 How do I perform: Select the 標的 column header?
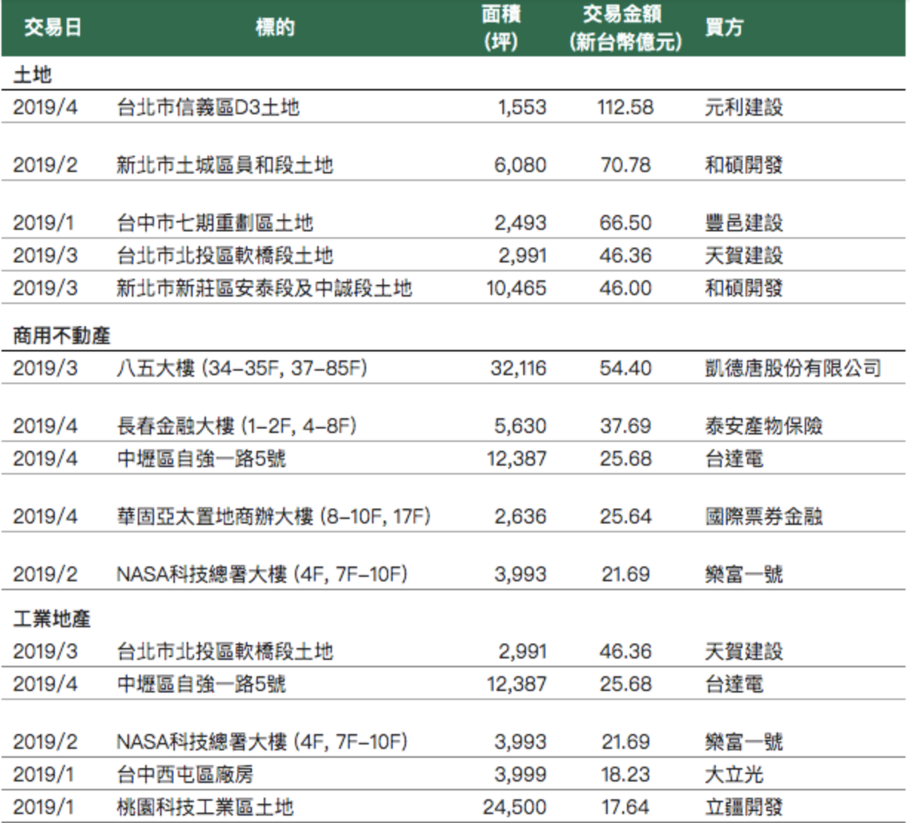click(x=275, y=28)
